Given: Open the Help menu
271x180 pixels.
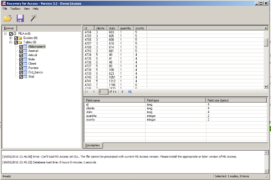Looking at the screenshot, I should (36, 9).
